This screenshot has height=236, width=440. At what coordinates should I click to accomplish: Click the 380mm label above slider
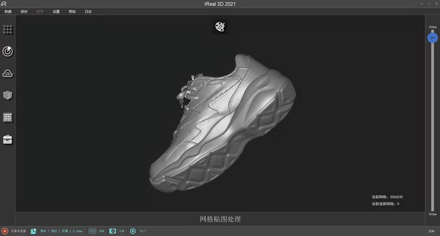tap(432, 27)
